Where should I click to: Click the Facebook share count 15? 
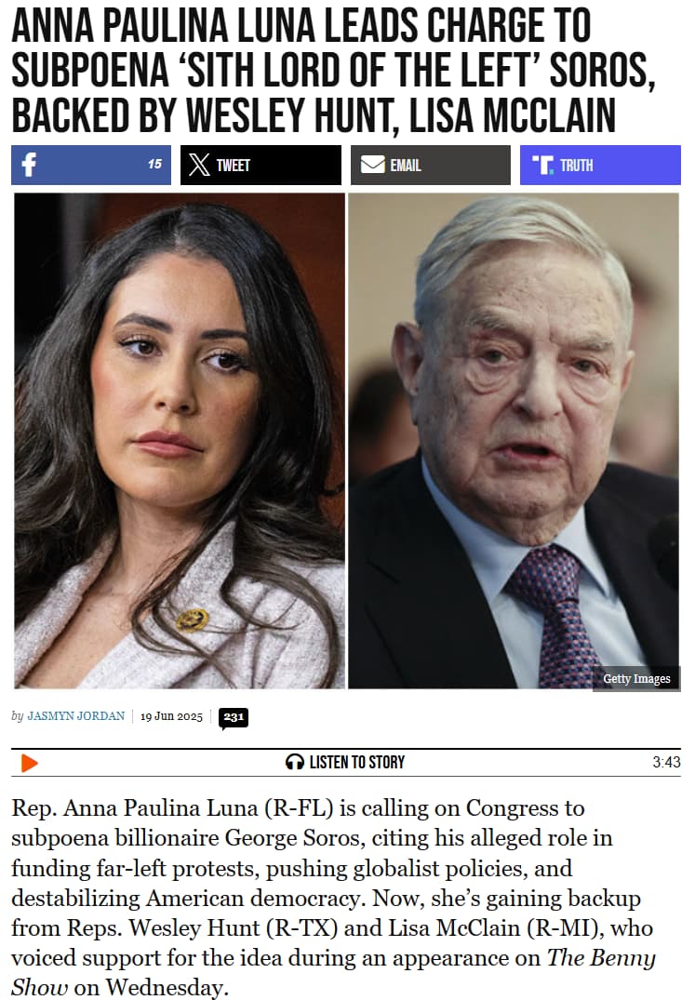point(155,164)
